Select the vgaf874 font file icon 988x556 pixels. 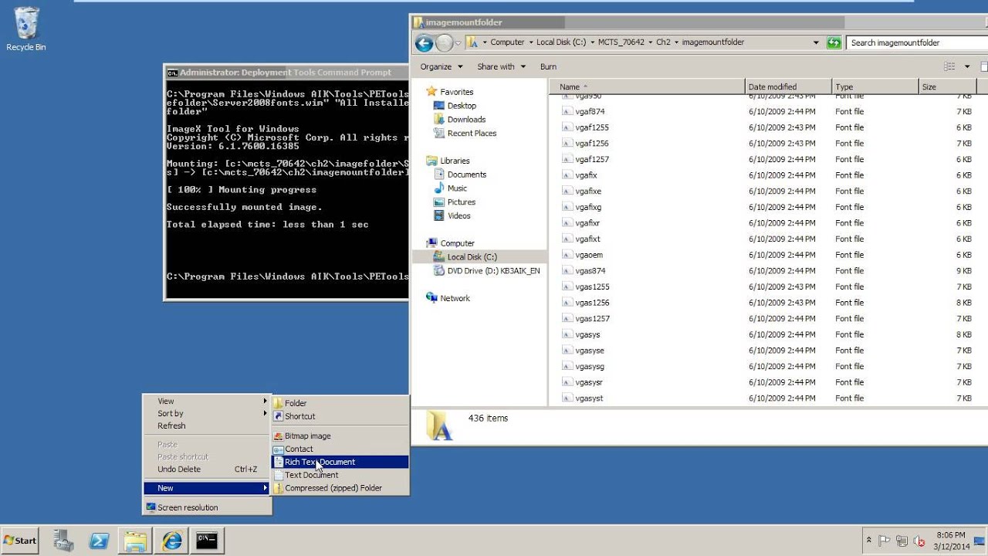click(567, 111)
